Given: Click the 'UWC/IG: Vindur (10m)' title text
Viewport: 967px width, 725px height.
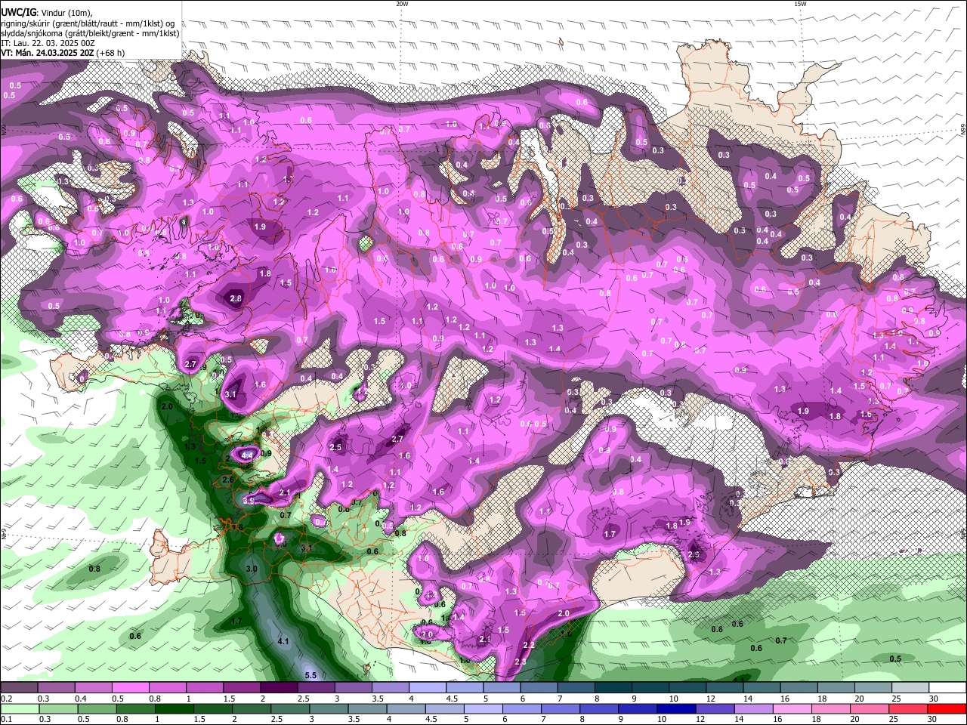Looking at the screenshot, I should [47, 12].
